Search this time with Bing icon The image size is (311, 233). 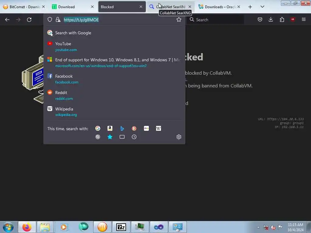click(x=122, y=128)
